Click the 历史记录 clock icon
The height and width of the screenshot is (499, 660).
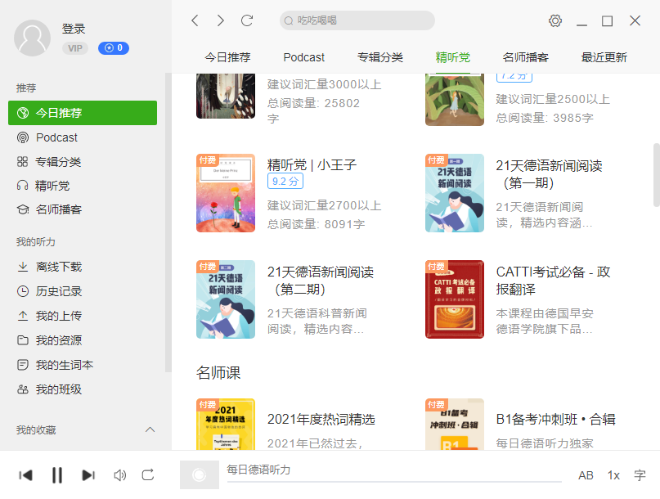[23, 291]
